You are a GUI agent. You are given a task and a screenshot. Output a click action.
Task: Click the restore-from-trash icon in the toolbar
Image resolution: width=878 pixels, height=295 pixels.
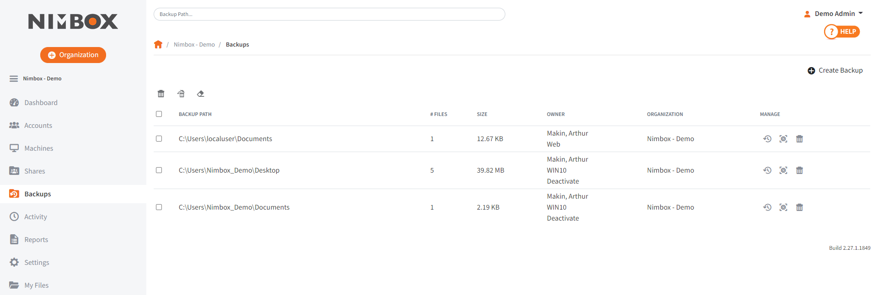point(181,94)
